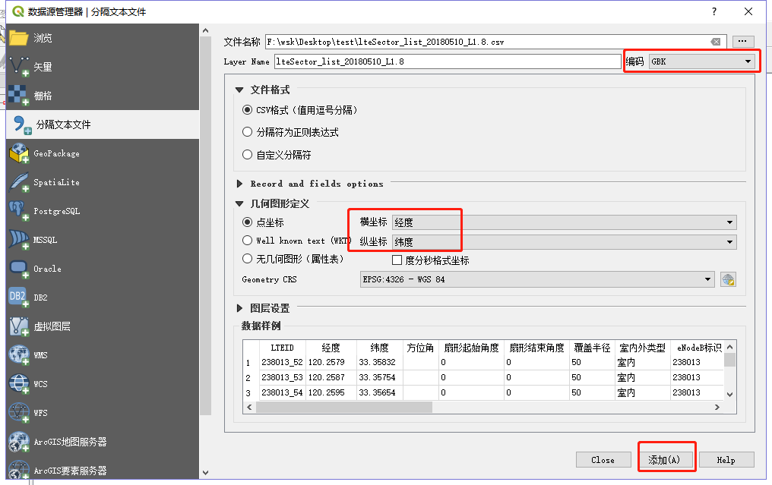Open the Oracle source icon
This screenshot has height=485, width=772.
coord(19,269)
